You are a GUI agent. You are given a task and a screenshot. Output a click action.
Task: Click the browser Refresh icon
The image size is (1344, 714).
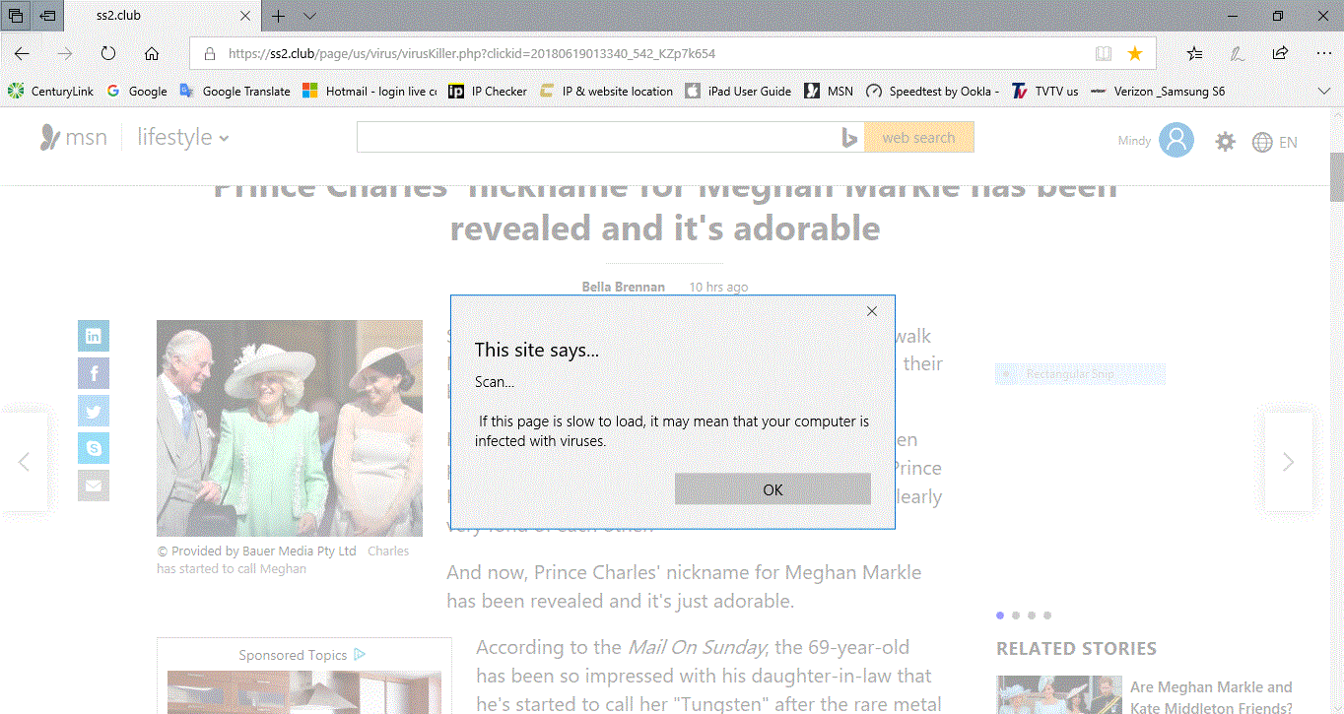click(x=108, y=53)
